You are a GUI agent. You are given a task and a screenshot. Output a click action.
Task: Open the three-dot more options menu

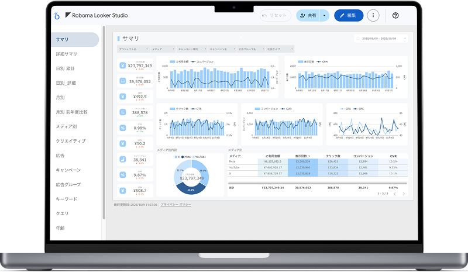tap(374, 16)
